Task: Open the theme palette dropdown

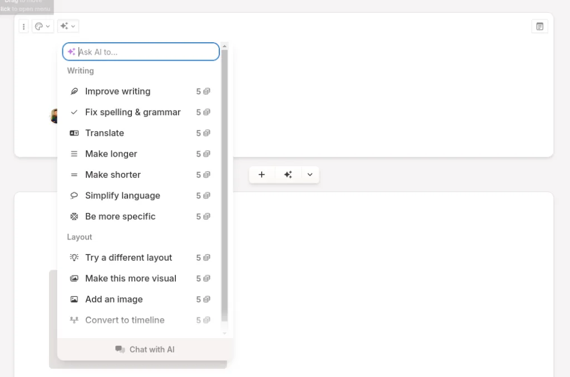Action: [x=43, y=26]
